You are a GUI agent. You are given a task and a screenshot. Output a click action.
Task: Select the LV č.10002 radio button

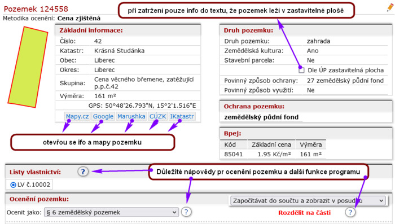coord(13,185)
